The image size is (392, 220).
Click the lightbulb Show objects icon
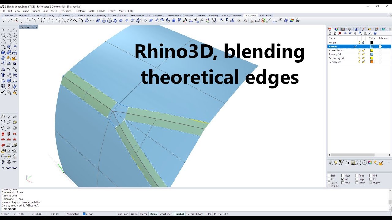[336, 163]
